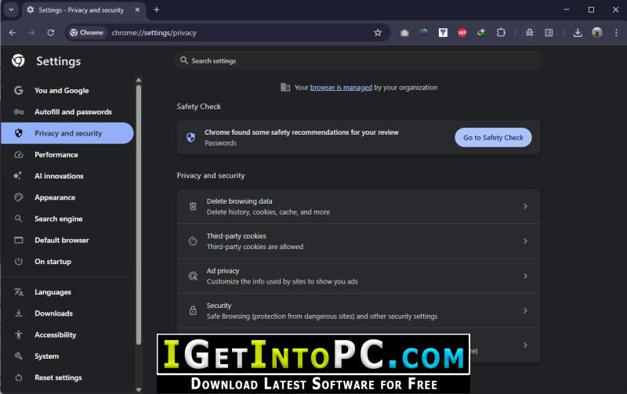The width and height of the screenshot is (627, 394).
Task: Click the ABP ad blocker extension icon
Action: click(x=462, y=33)
